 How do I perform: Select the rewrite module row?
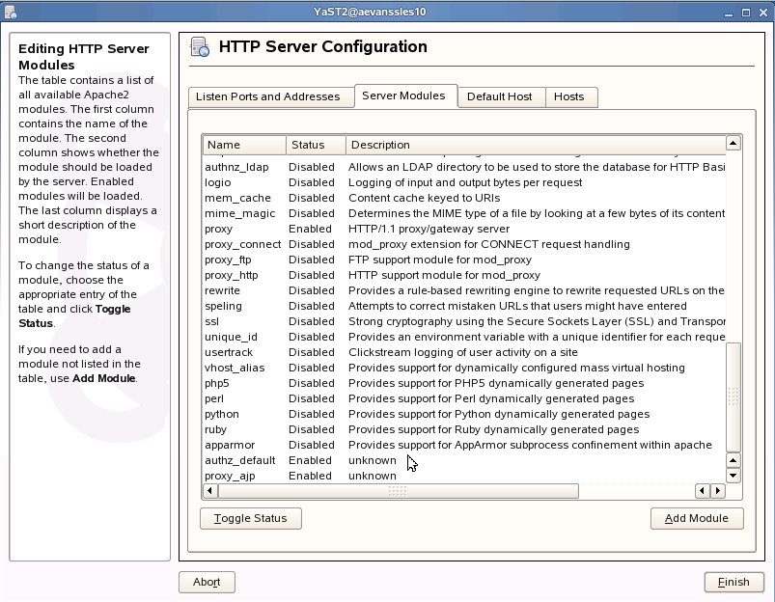coord(464,290)
